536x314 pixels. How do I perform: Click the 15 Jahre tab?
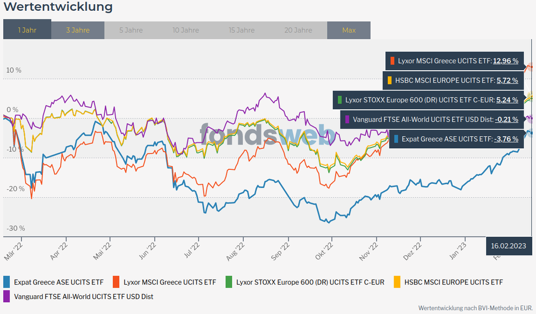pyautogui.click(x=242, y=30)
